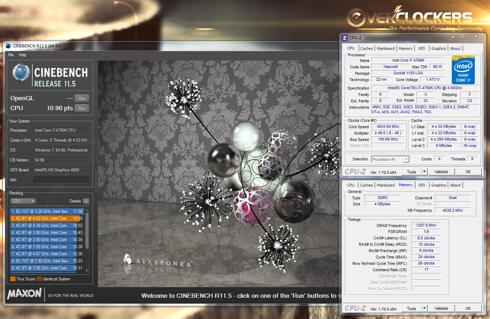
Task: Select ranking row 8 at 2.92 GHz
Action: (47, 261)
